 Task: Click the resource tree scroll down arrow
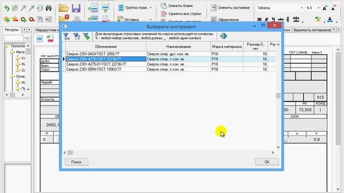pyautogui.click(x=28, y=90)
